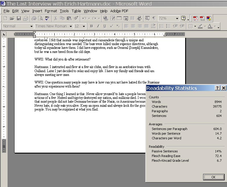Viewport: 227px width, 187px height.
Task: Click the Cut scissors icon
Action: click(56, 18)
